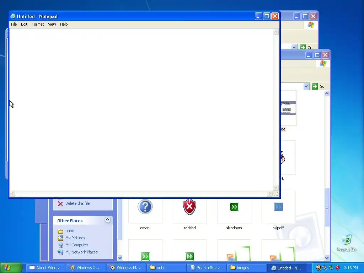Click the My Pictures icon

coord(60,238)
